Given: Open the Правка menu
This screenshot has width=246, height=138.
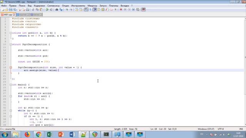Looking at the screenshot, I should click(x=13, y=6).
